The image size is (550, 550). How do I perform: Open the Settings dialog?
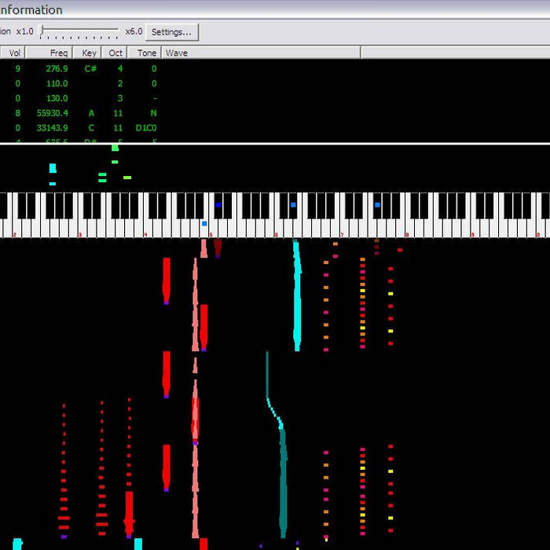pyautogui.click(x=171, y=32)
